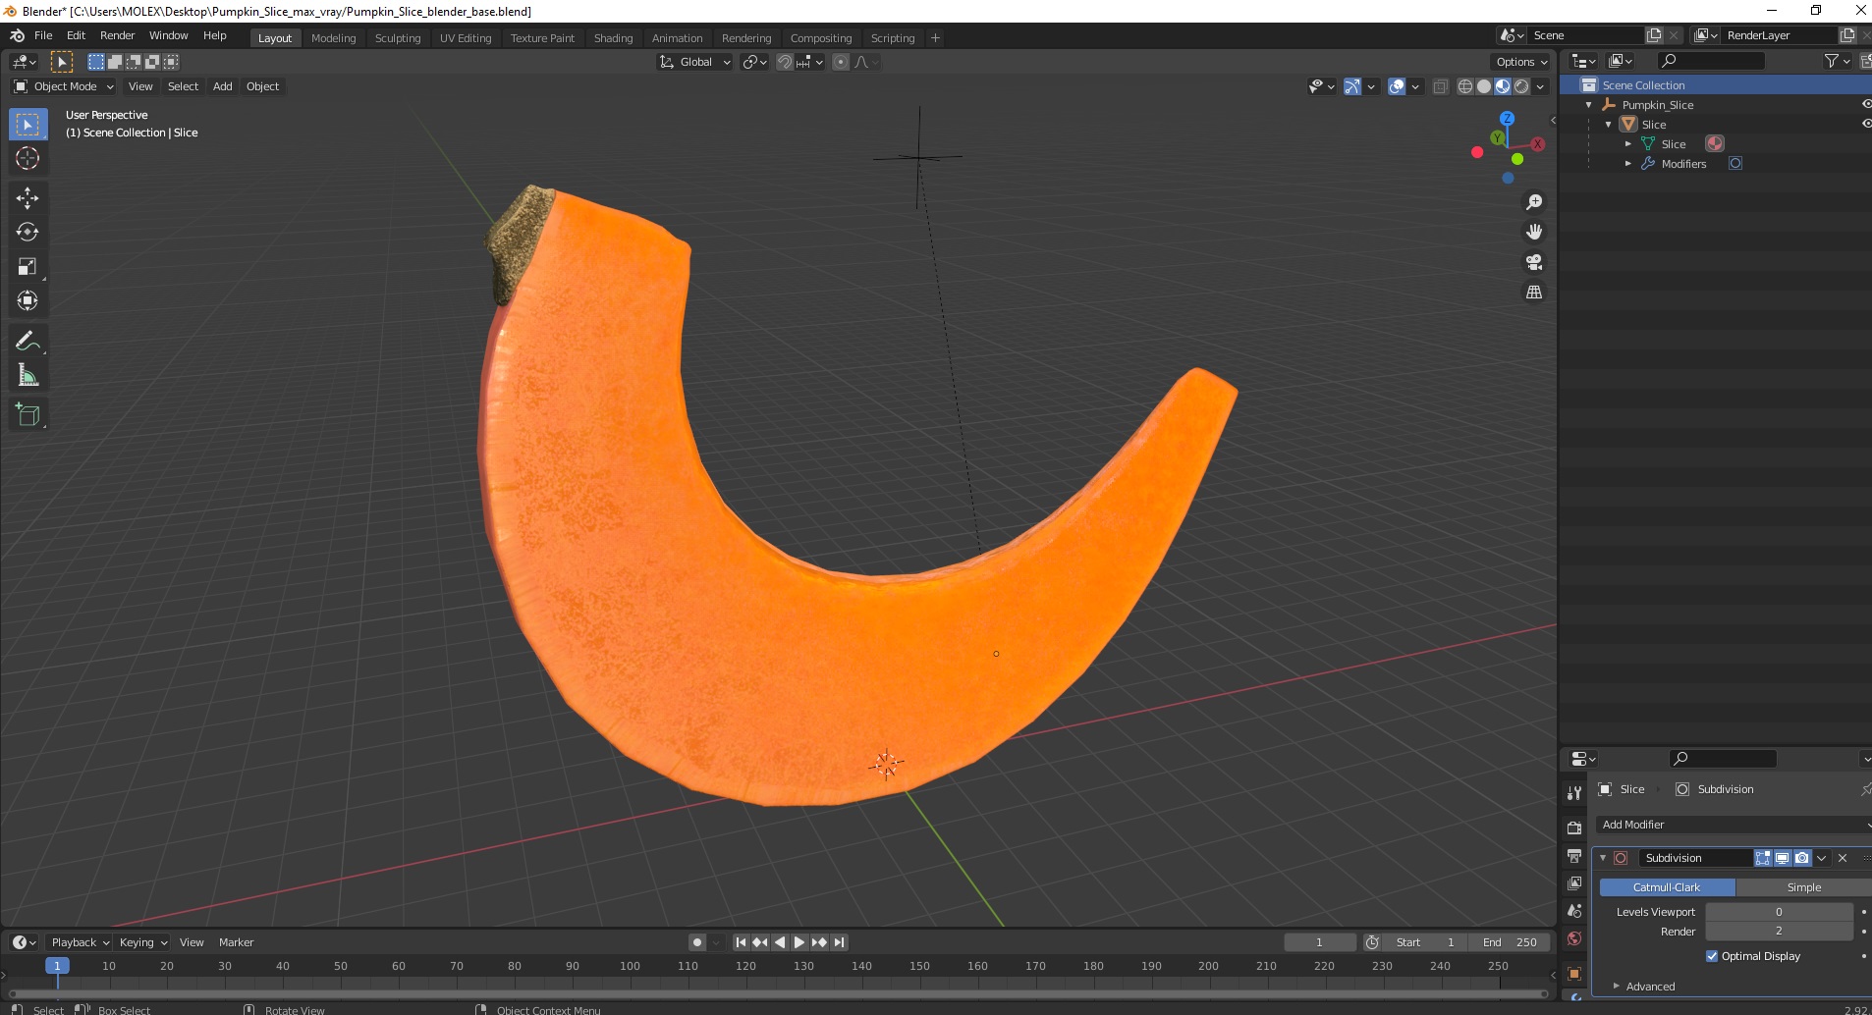The height and width of the screenshot is (1015, 1872).
Task: Open the World properties tab
Action: coord(1574,938)
